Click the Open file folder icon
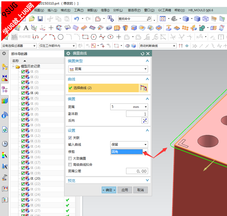The height and width of the screenshot is (216, 227). (32, 19)
